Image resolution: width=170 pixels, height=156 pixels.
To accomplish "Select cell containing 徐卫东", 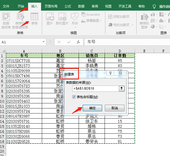I will coord(92,121).
